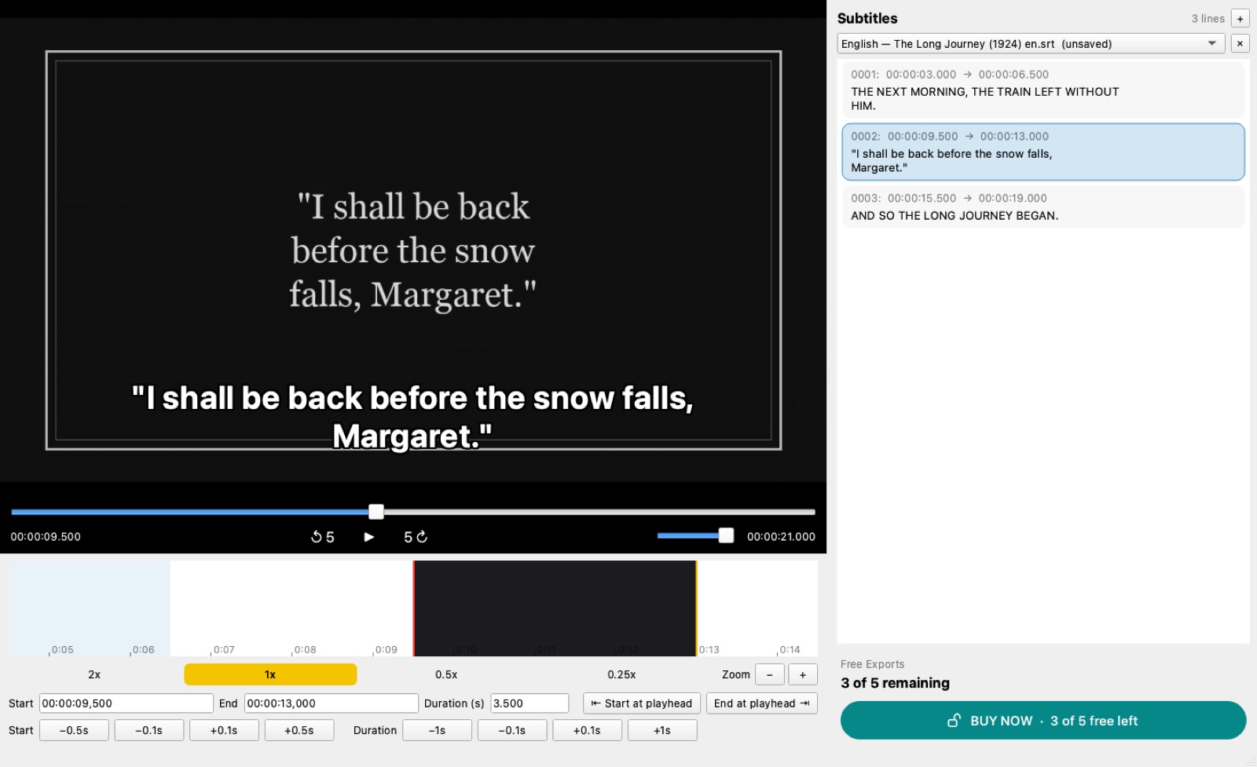Shift start by −0.5s
1257x767 pixels.
[74, 730]
